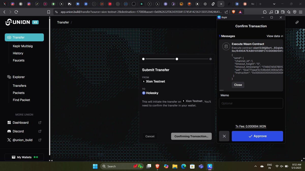The height and width of the screenshot is (171, 305).
Task: Click external-link arrow beside Discord
Action: coord(40,131)
